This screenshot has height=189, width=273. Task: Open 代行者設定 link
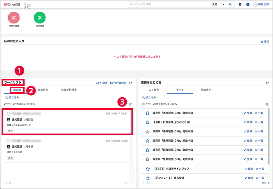(x=118, y=83)
